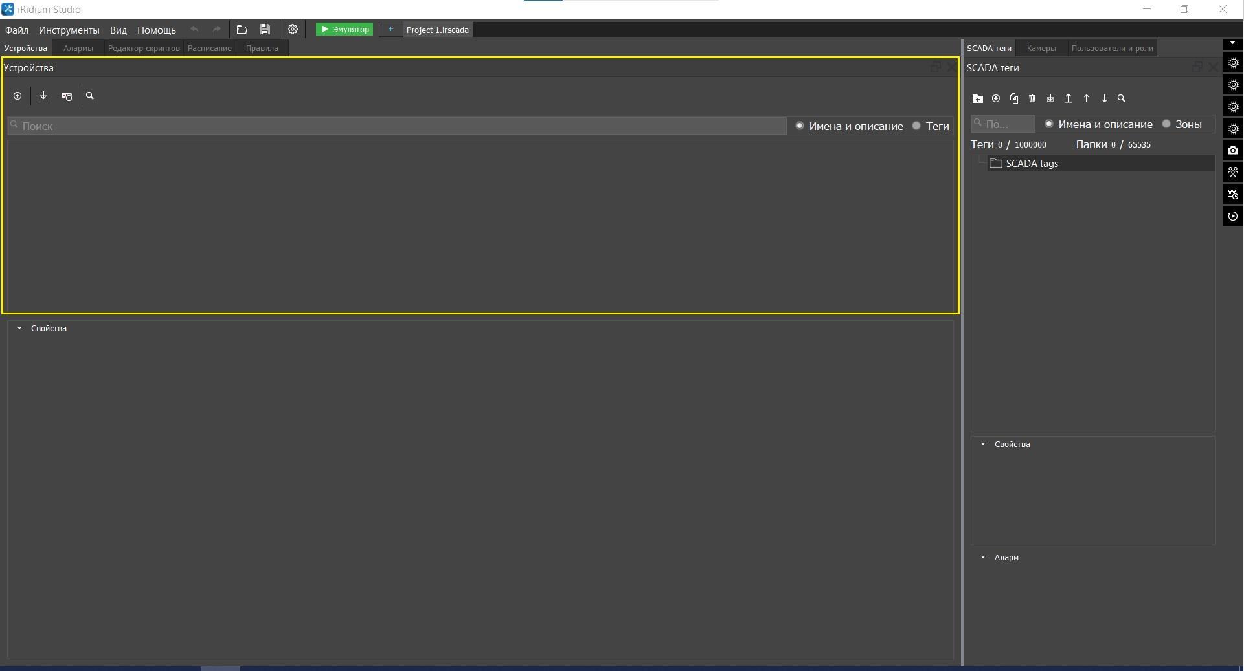
Task: Click the trash icon in SCADA теги toolbar
Action: tap(1032, 99)
